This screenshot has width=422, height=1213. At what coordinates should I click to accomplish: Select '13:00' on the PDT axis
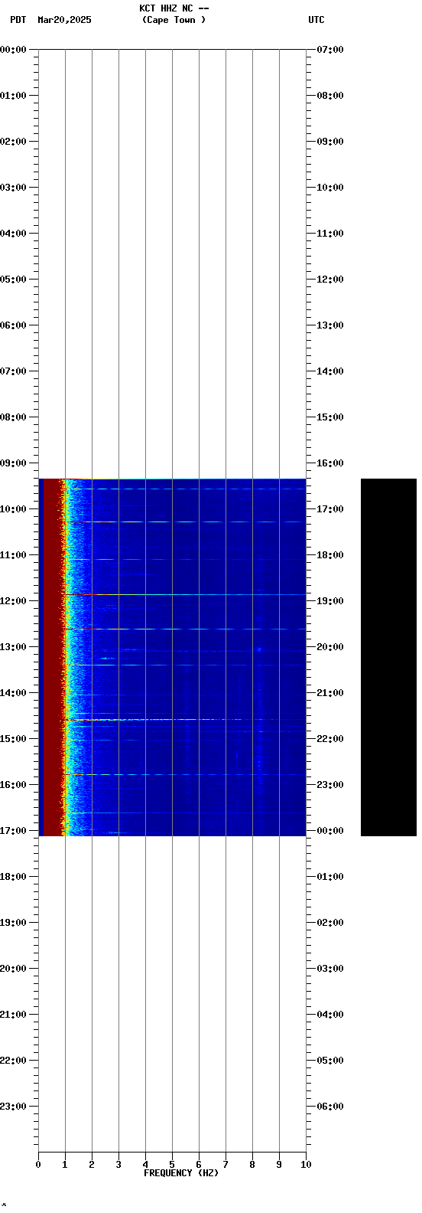pos(13,647)
